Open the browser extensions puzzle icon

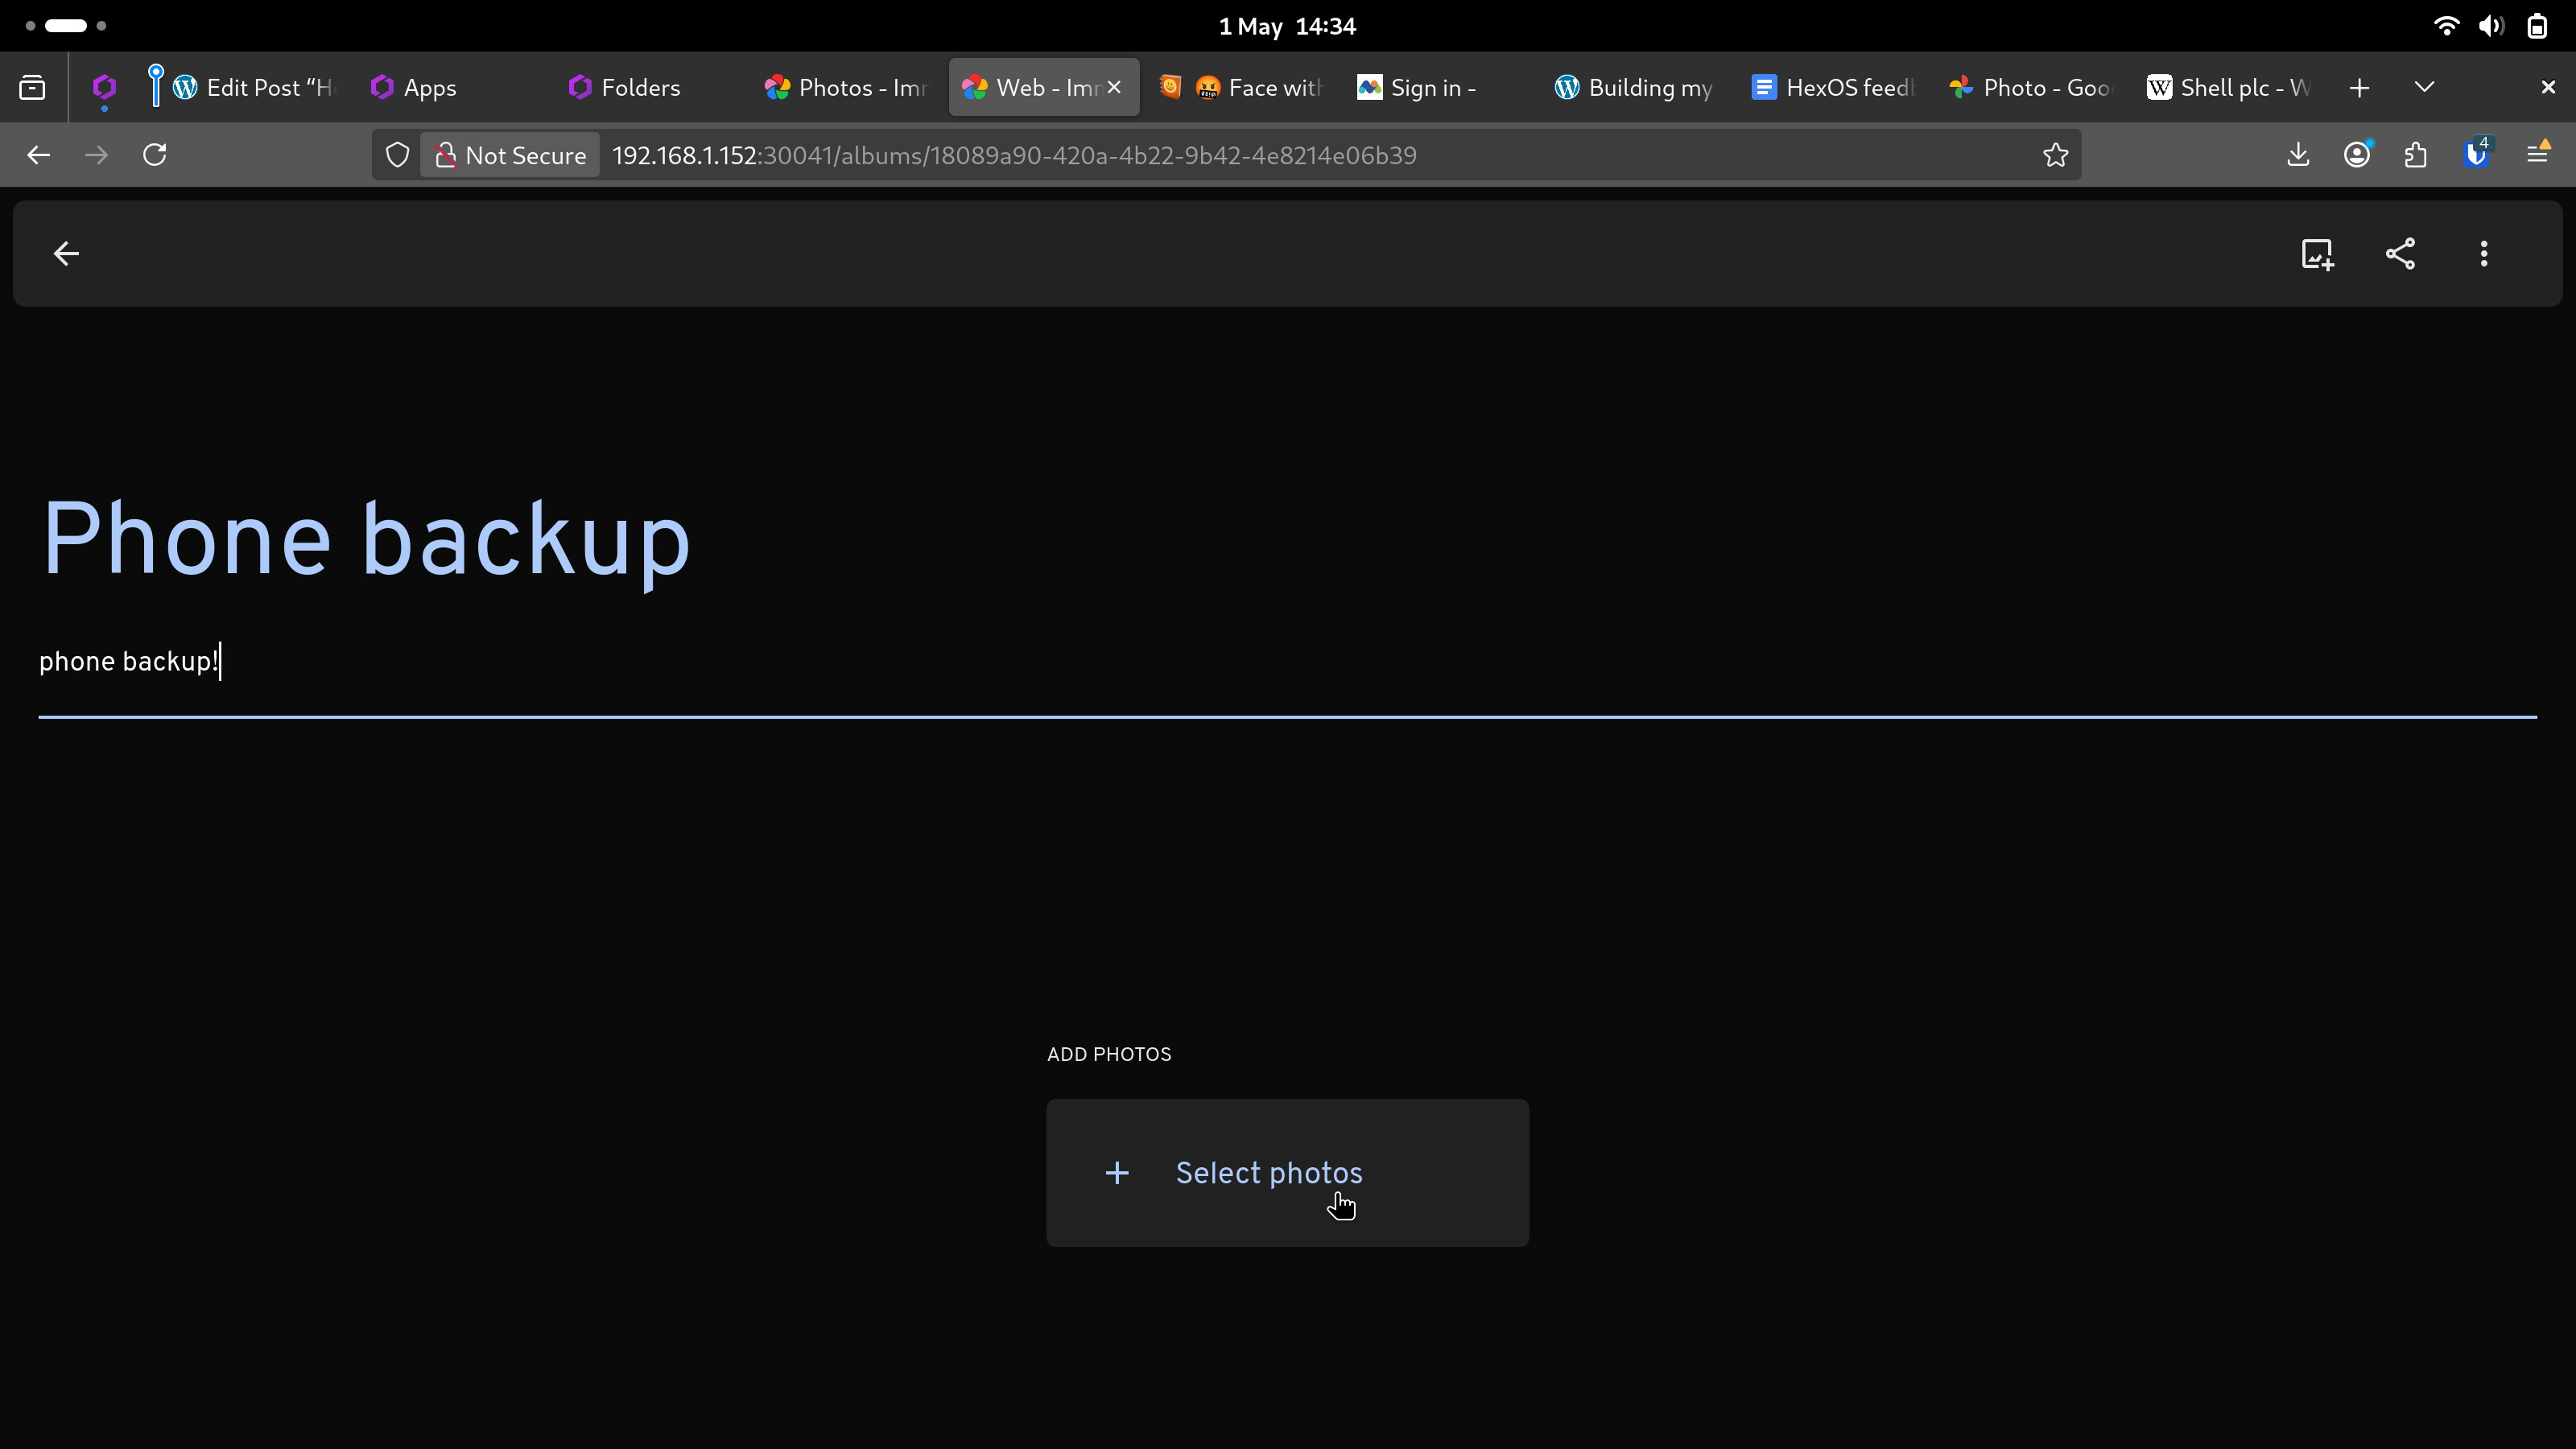(x=2416, y=155)
